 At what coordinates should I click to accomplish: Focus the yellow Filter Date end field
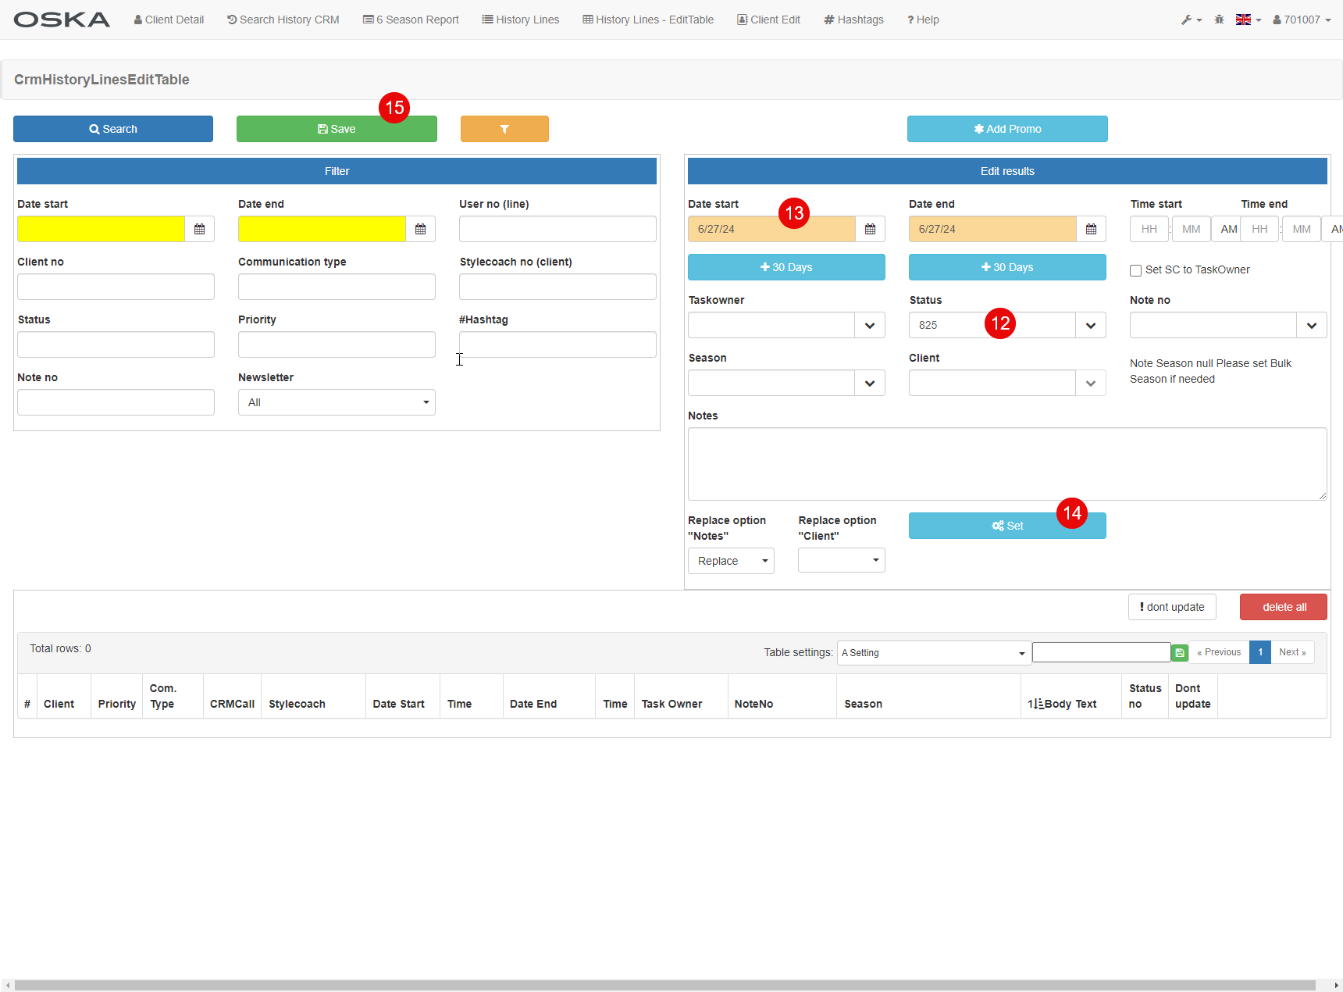322,229
